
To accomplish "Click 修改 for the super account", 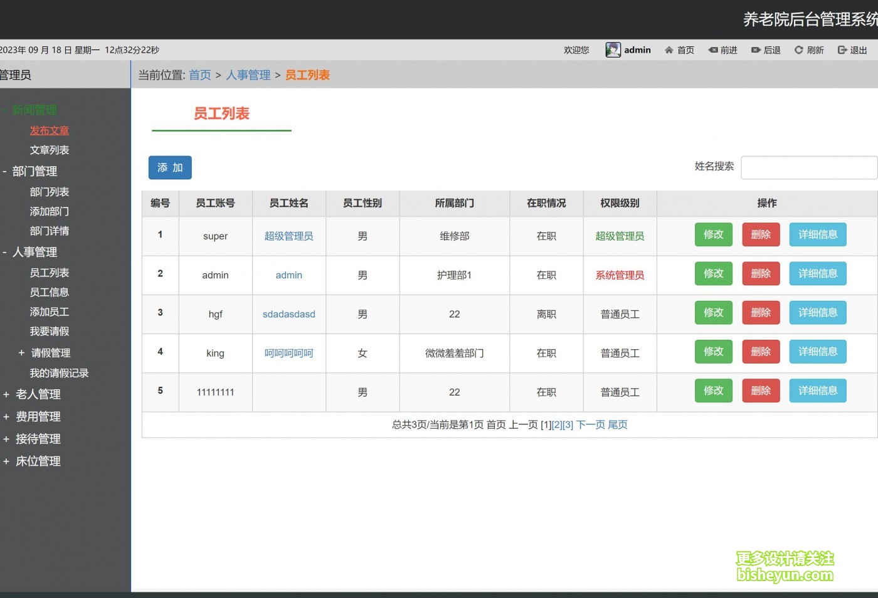I will (713, 234).
